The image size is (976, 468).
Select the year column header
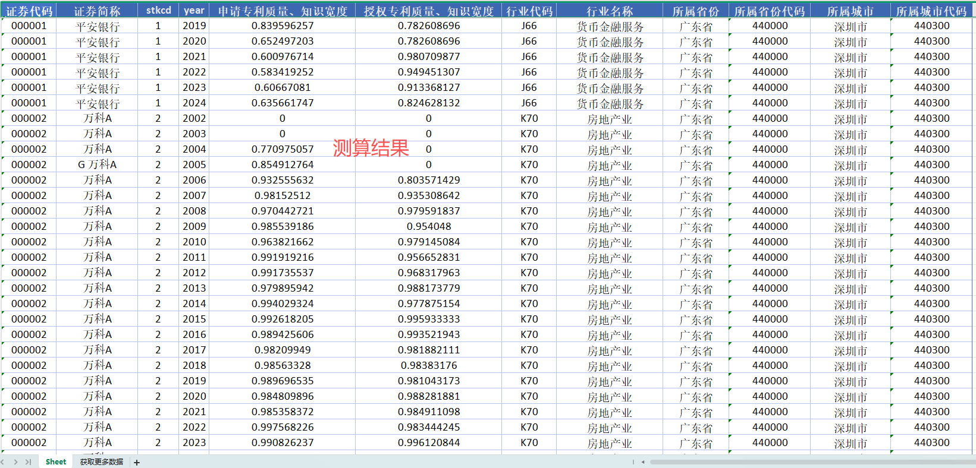click(194, 11)
